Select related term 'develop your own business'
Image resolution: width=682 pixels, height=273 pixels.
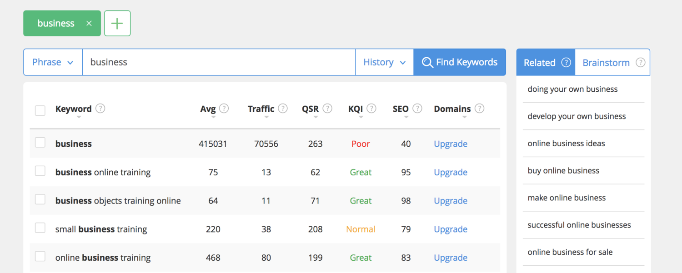[577, 116]
